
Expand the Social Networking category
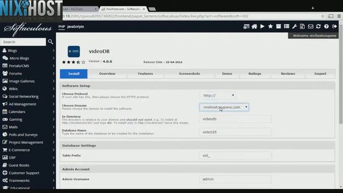(28, 96)
